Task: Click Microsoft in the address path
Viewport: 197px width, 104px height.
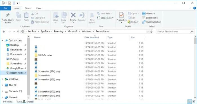Action: tap(73, 32)
